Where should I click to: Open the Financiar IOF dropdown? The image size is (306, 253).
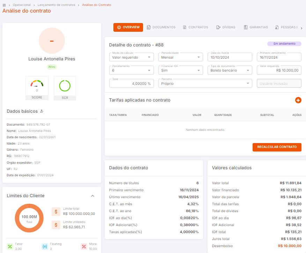click(180, 70)
